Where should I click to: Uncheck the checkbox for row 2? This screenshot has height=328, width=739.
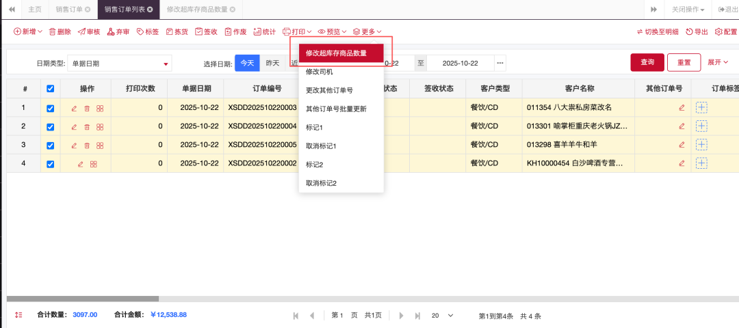(x=50, y=127)
